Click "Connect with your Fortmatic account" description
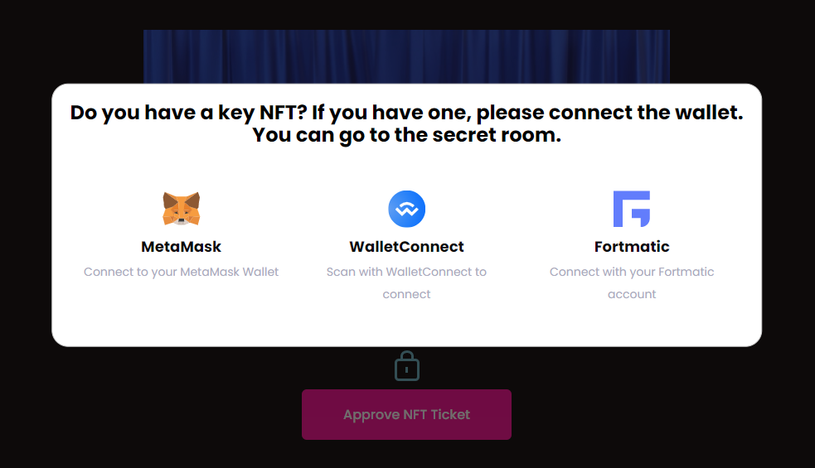 pos(631,272)
